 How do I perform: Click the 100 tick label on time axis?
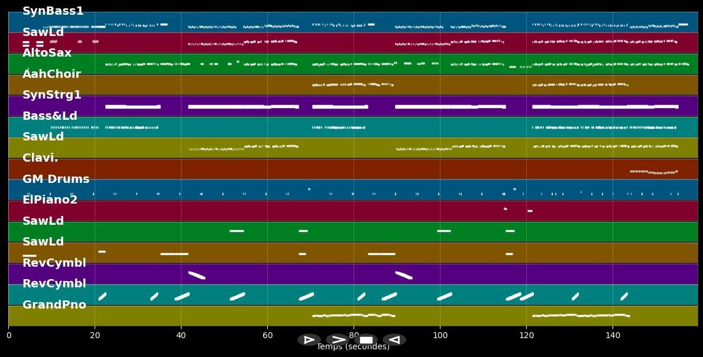pos(440,336)
